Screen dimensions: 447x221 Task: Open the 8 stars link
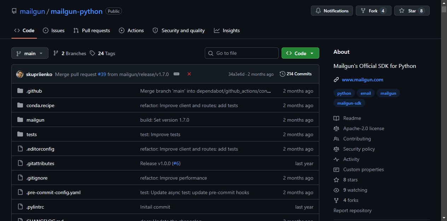350,180
